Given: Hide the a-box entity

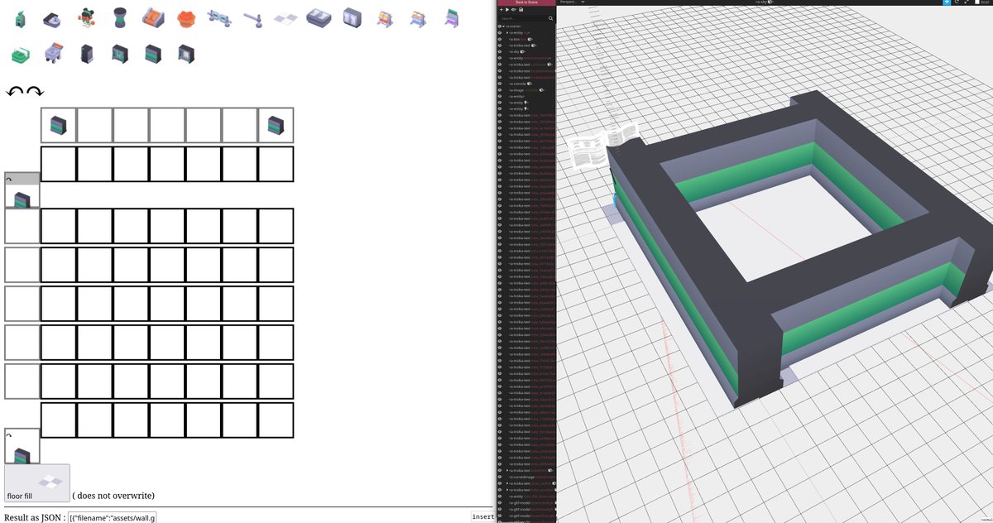Looking at the screenshot, I should (x=501, y=39).
